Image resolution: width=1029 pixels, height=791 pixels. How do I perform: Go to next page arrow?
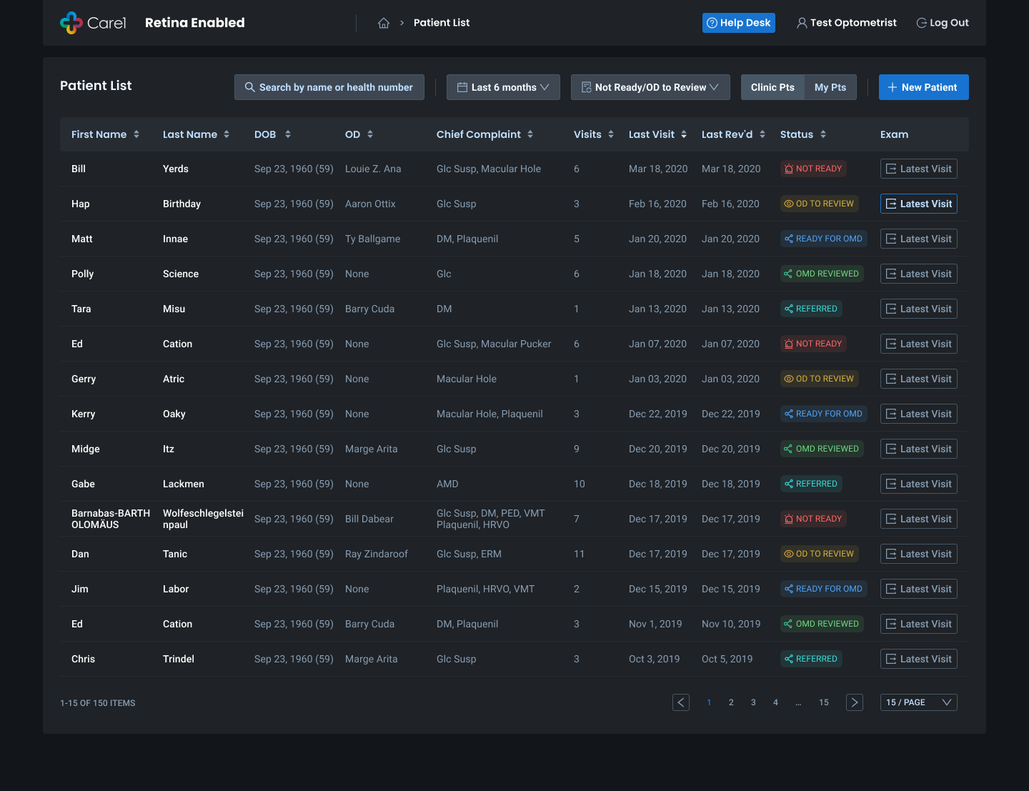(x=854, y=702)
